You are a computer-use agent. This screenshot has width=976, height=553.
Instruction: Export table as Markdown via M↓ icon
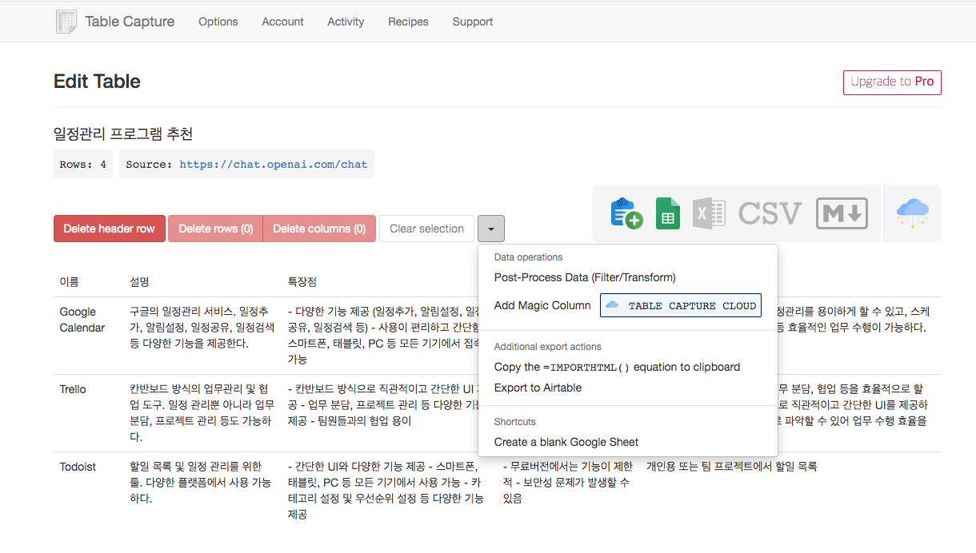[841, 213]
